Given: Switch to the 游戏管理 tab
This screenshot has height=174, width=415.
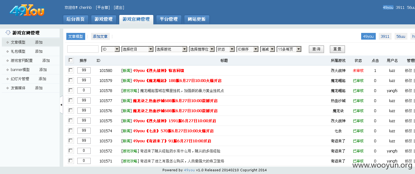Looking at the screenshot, I should pos(104,19).
